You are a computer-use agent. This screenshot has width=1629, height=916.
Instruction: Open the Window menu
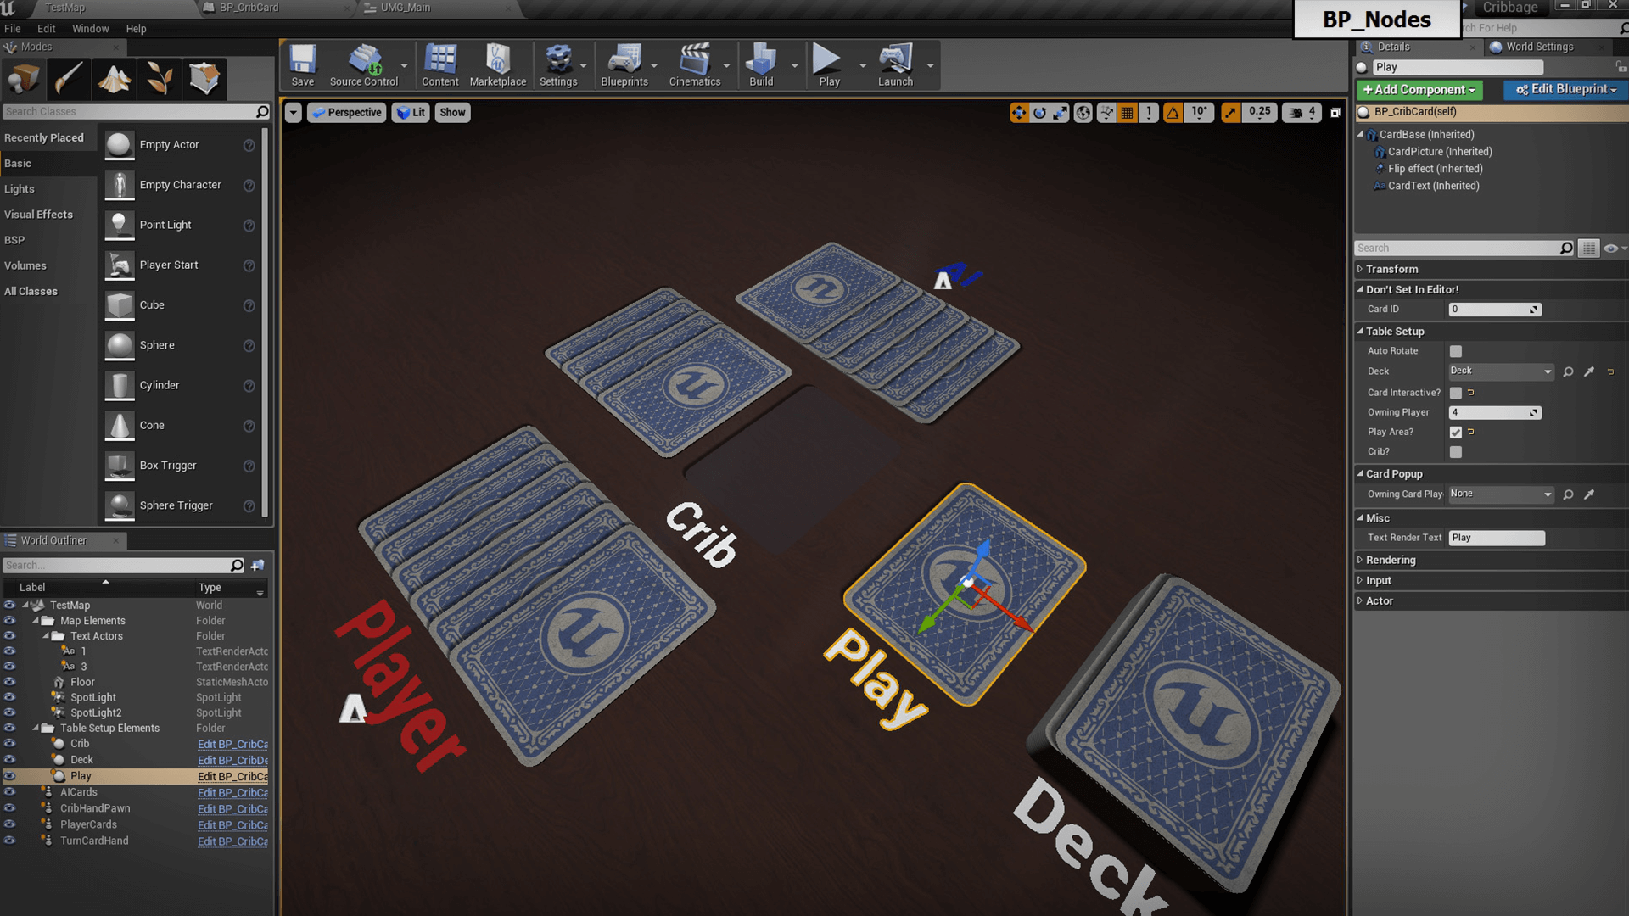point(90,29)
